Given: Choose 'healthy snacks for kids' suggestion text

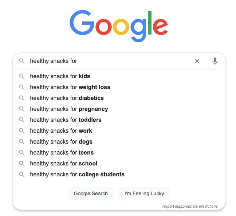Looking at the screenshot, I should point(60,76).
